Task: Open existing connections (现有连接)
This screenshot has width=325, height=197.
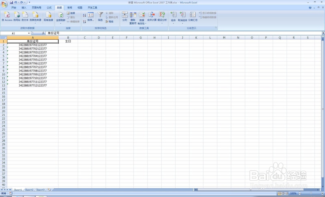Action: click(x=48, y=17)
